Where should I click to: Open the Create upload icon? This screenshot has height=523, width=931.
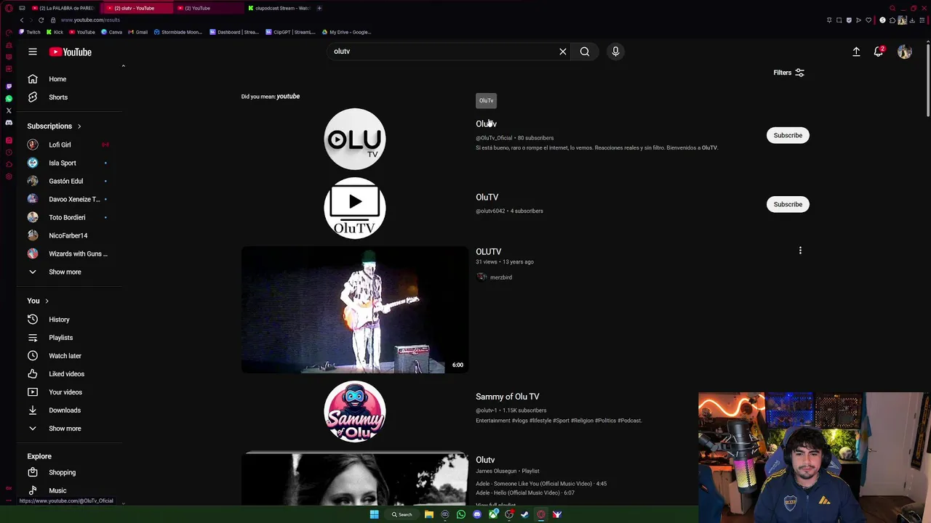[x=856, y=52]
